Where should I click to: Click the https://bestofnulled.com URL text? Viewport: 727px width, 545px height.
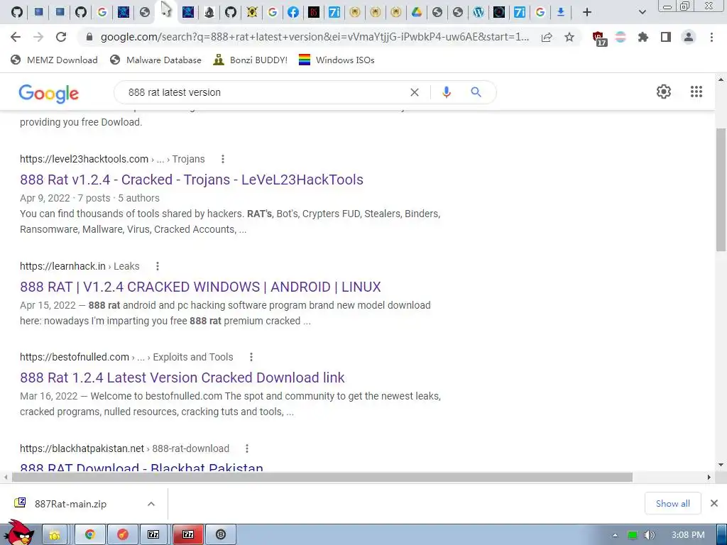(74, 357)
